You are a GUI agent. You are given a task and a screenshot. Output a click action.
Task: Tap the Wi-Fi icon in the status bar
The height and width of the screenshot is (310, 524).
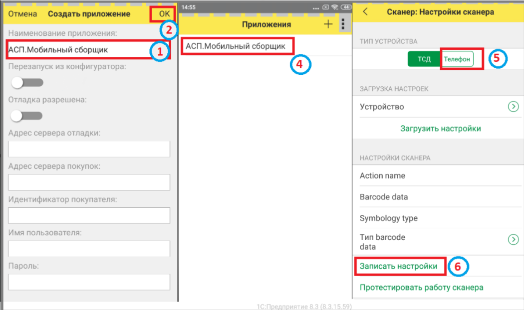pos(334,7)
